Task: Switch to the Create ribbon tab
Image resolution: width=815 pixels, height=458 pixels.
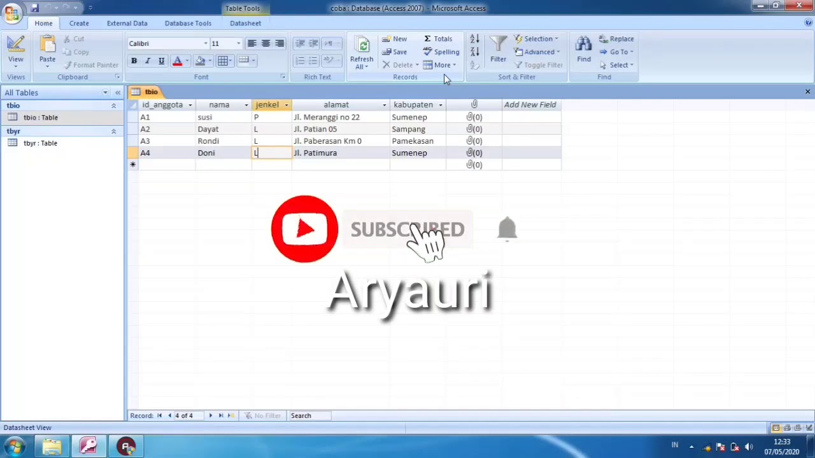Action: pyautogui.click(x=79, y=24)
